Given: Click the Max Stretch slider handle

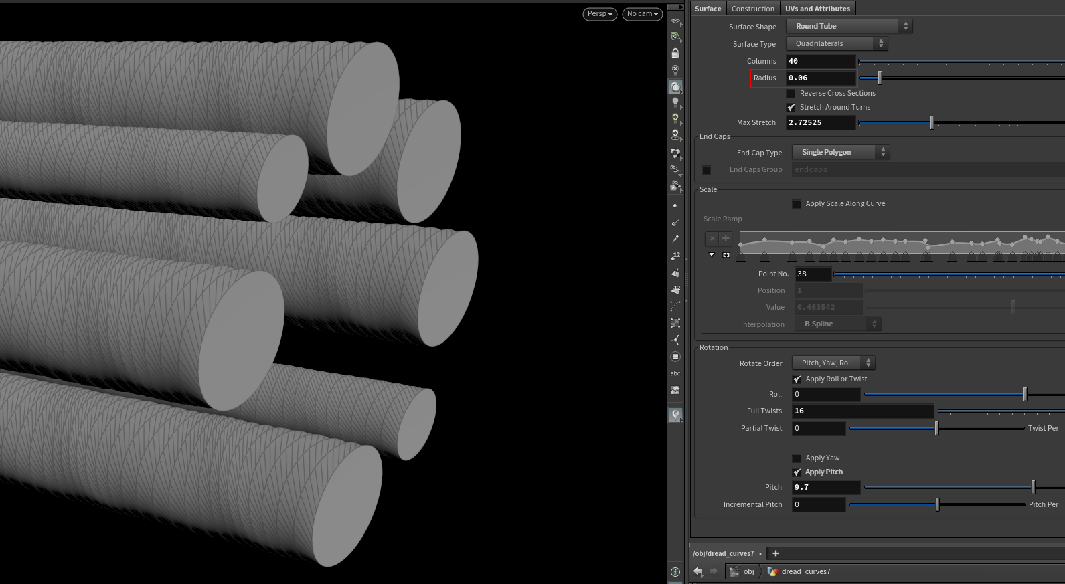Looking at the screenshot, I should (x=932, y=122).
